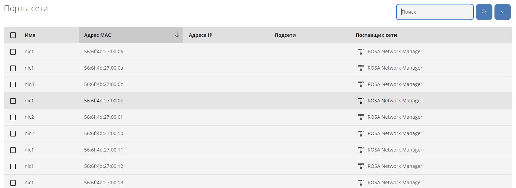This screenshot has width=516, height=188.
Task: Click network provider icon for MAC 56:6f:4d:27:00:11
Action: click(x=361, y=150)
